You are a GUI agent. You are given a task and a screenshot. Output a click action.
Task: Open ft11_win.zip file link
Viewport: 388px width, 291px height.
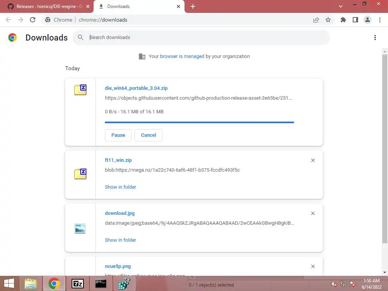tap(118, 160)
